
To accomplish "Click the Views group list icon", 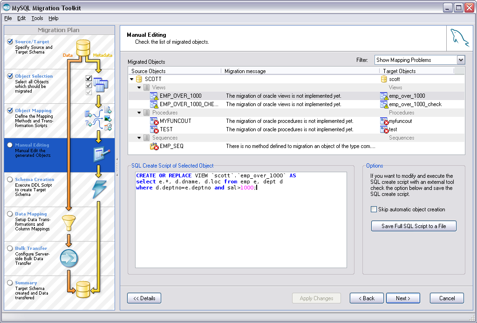I will click(x=146, y=87).
